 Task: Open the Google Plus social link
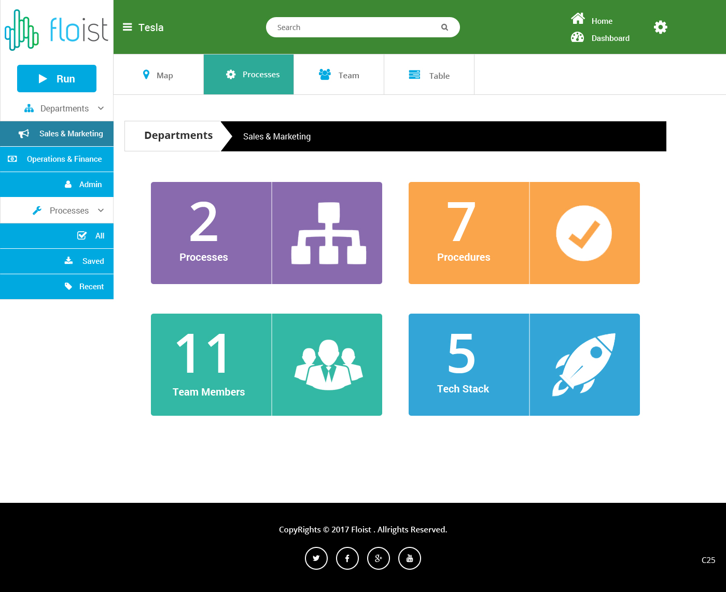(x=379, y=558)
